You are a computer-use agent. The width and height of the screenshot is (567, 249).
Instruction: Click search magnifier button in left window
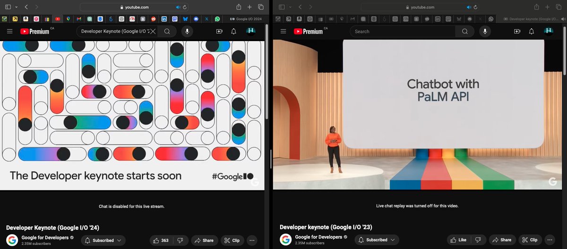point(167,31)
